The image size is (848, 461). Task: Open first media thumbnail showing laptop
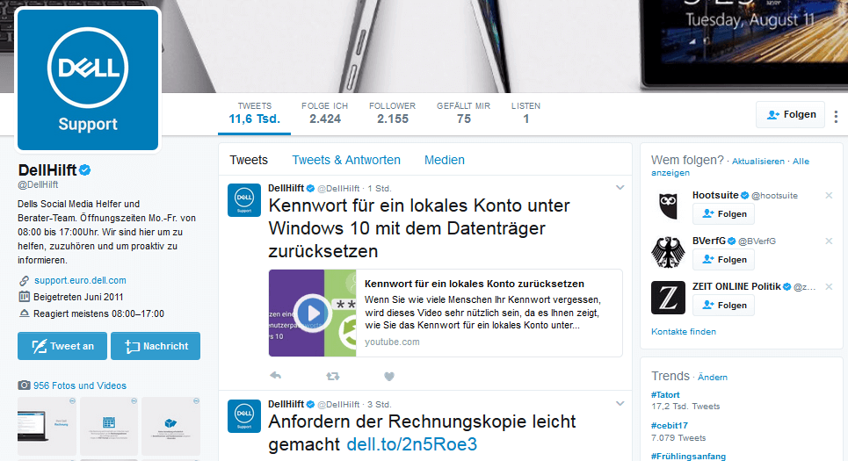tap(47, 426)
